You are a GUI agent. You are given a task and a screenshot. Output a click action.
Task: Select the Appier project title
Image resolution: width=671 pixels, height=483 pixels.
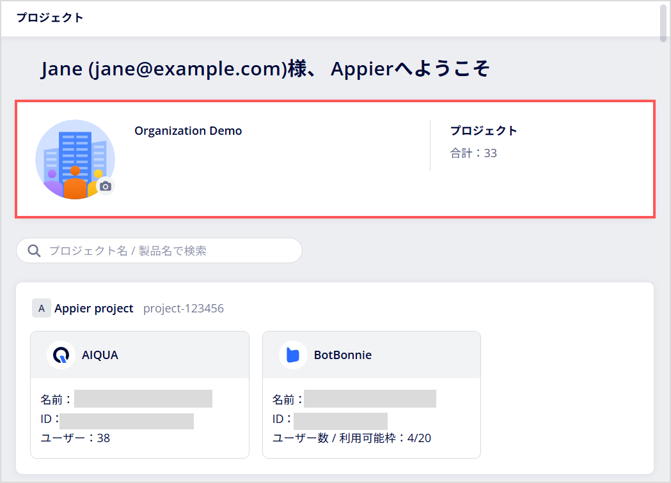pos(94,309)
